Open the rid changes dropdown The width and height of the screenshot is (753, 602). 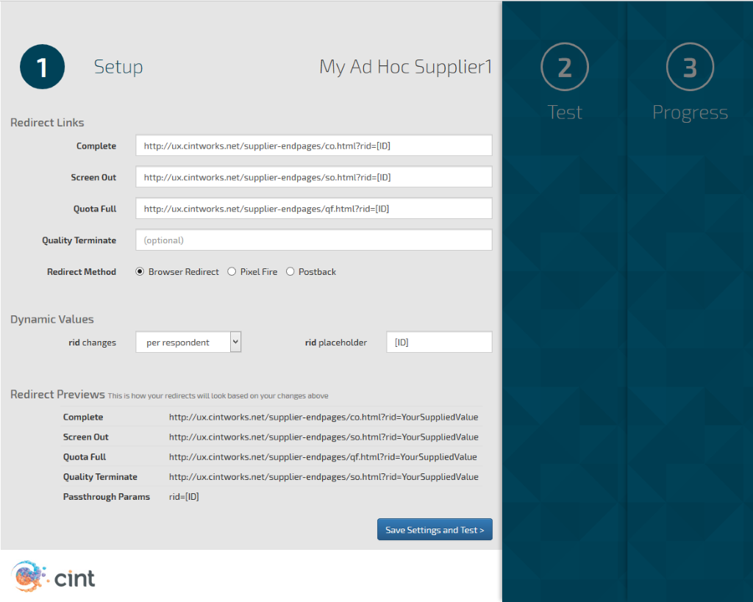(188, 343)
